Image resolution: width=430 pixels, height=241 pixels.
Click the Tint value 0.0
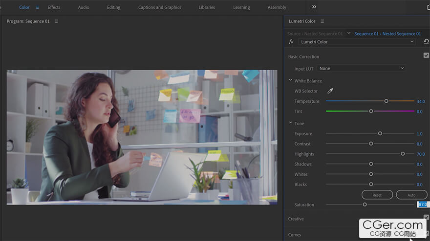click(x=420, y=111)
